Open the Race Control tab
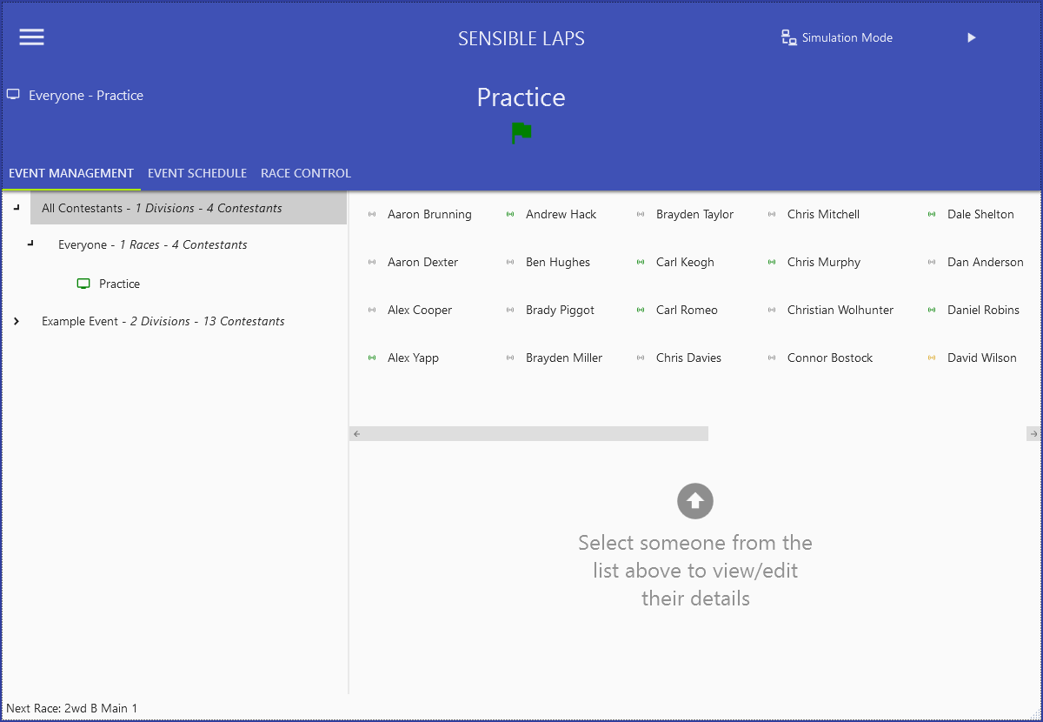1043x722 pixels. click(306, 173)
